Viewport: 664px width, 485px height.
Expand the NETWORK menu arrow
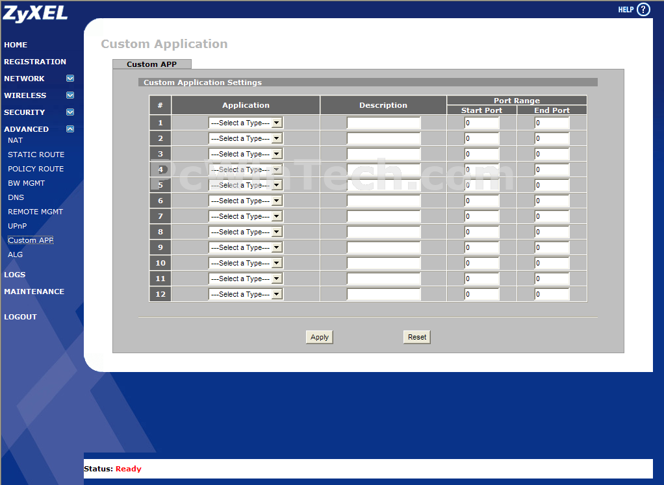(x=70, y=79)
